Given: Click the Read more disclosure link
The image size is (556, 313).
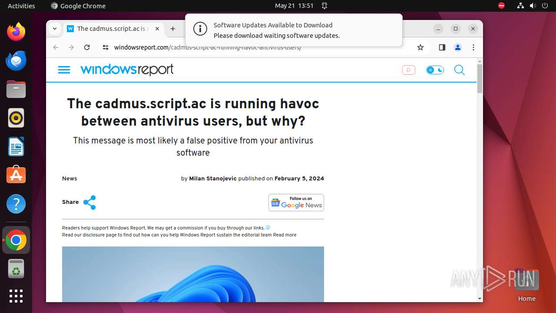Looking at the screenshot, I should point(285,235).
